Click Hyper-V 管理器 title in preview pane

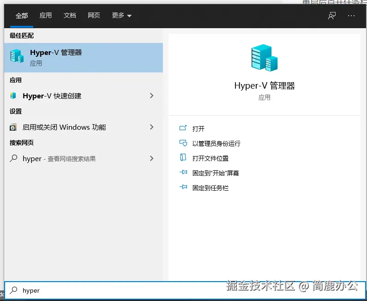[x=265, y=86]
